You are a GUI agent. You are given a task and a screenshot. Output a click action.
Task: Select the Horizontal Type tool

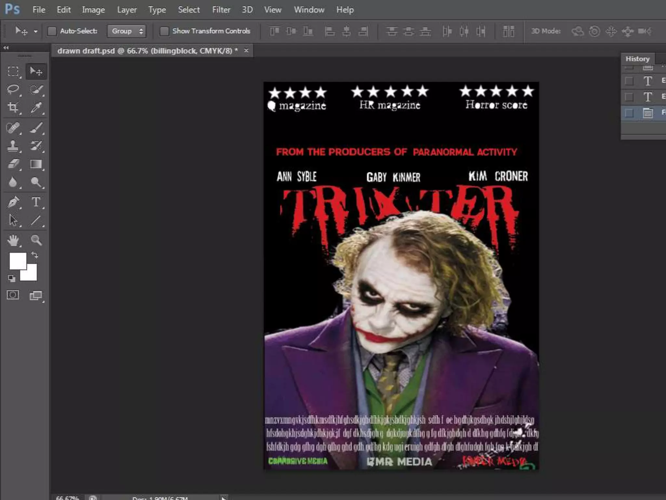click(x=36, y=202)
